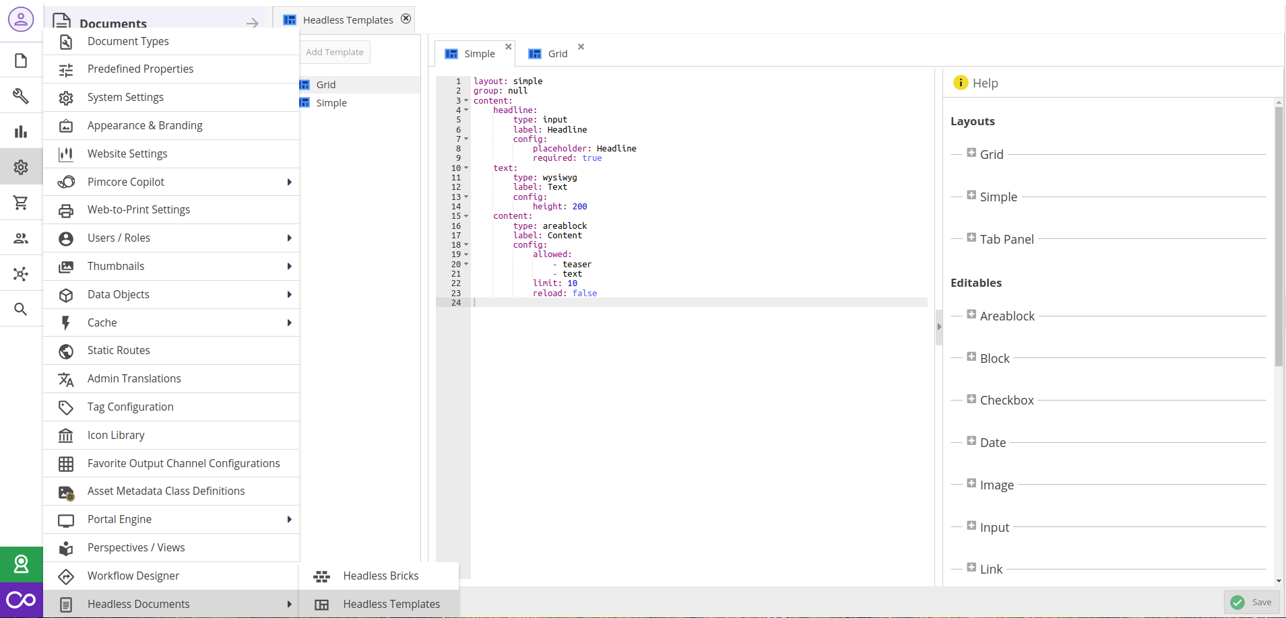Click the Admin Translations language icon

coord(66,380)
